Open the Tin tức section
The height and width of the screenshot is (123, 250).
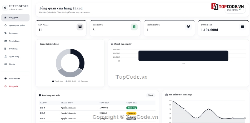15,64
